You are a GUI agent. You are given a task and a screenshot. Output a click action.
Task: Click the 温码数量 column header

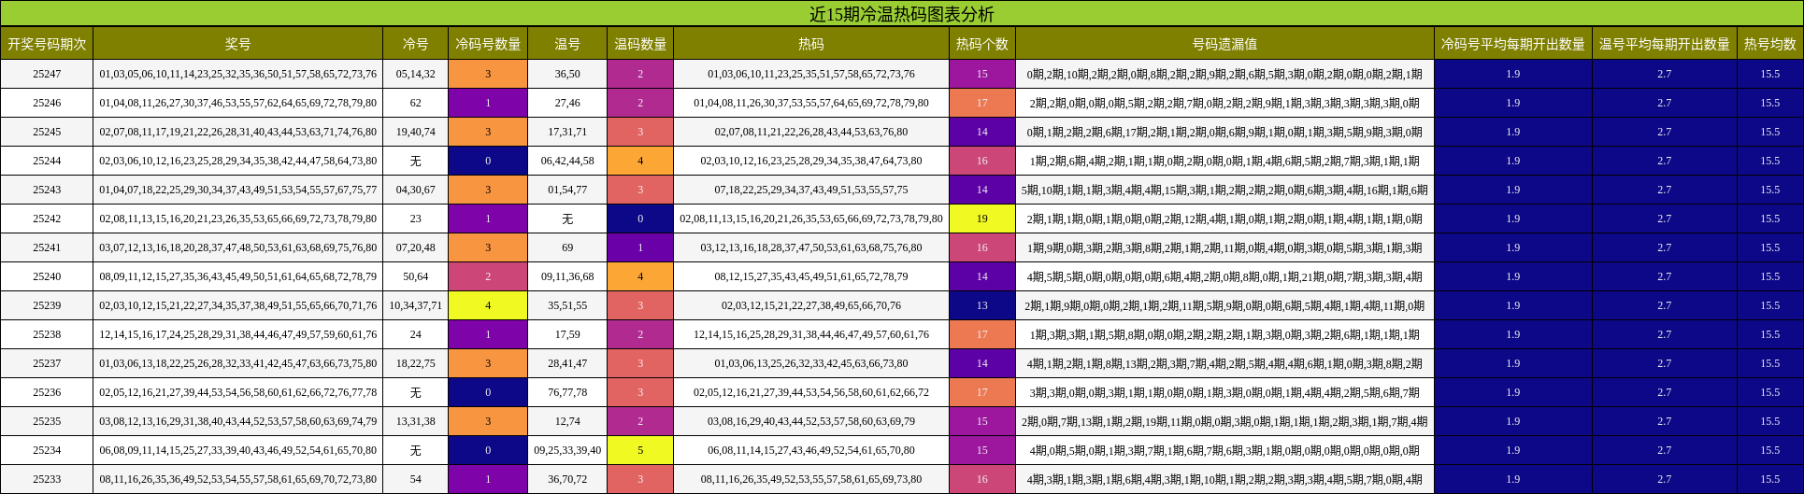click(x=640, y=44)
